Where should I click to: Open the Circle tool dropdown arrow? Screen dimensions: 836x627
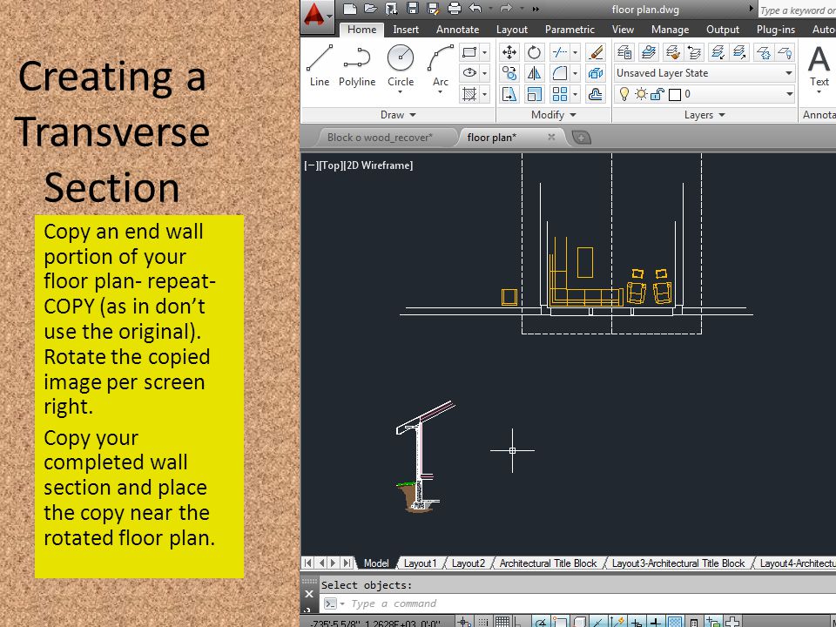(x=401, y=93)
